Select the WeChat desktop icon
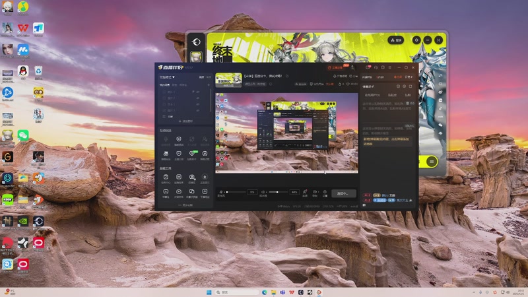The image size is (528, 297). tap(23, 136)
